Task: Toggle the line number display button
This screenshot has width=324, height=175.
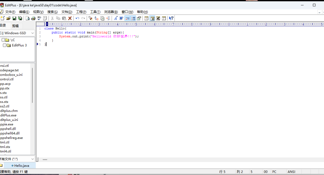Action: pyautogui.click(x=133, y=18)
